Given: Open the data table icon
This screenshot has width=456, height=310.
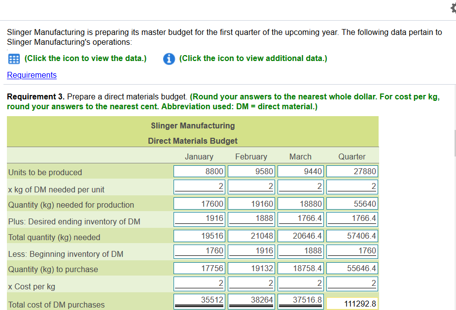Looking at the screenshot, I should (x=13, y=58).
